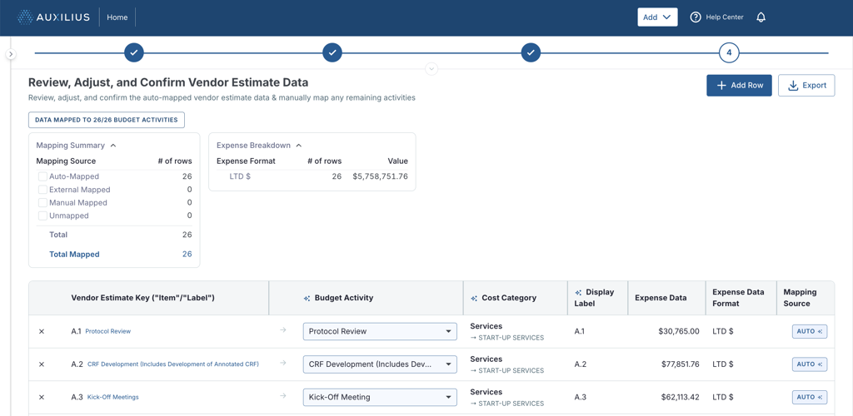Click the Services cost category in row A.1

(486, 326)
